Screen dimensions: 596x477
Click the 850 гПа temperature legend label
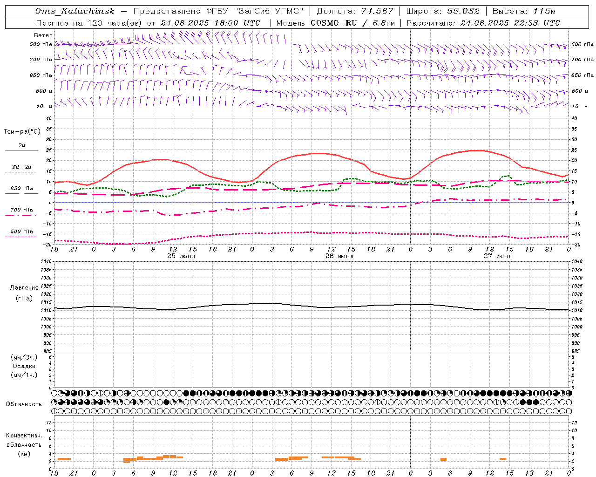pyautogui.click(x=22, y=189)
